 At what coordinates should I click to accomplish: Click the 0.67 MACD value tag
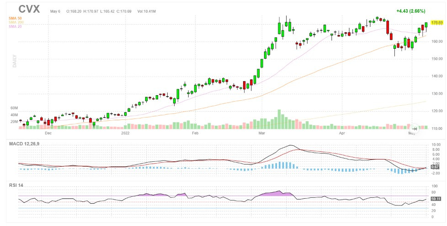(x=435, y=167)
